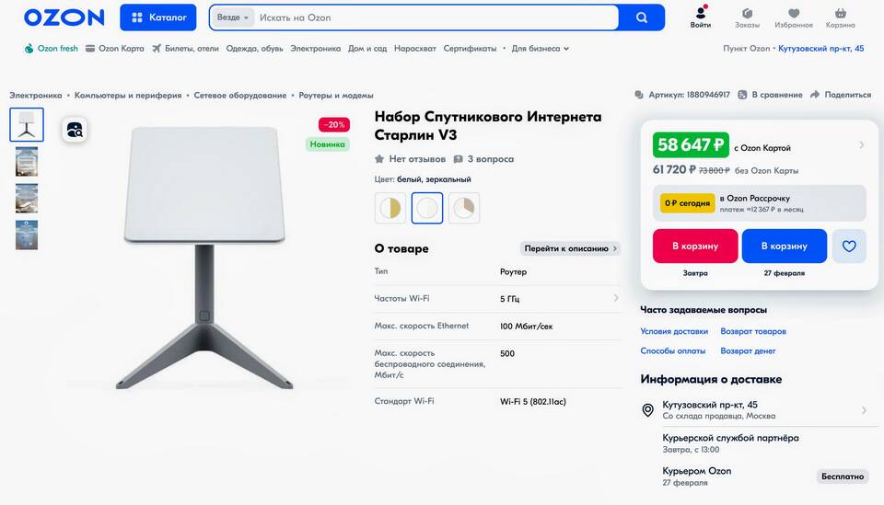884x505 pixels.
Task: Open the Заказы orders icon
Action: point(747,13)
